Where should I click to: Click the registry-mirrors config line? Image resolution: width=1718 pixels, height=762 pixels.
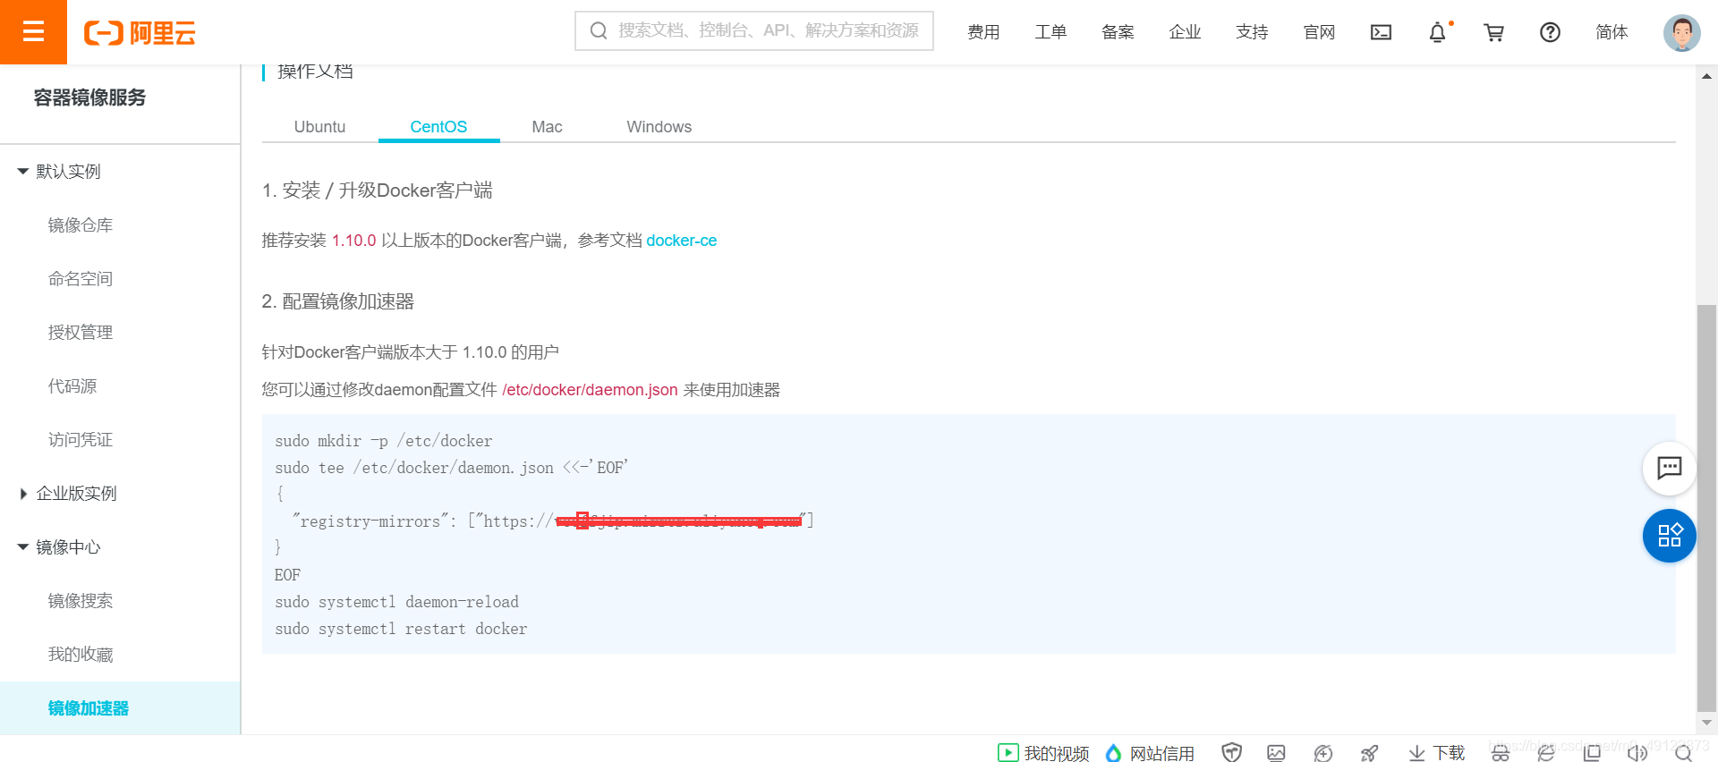click(x=552, y=521)
